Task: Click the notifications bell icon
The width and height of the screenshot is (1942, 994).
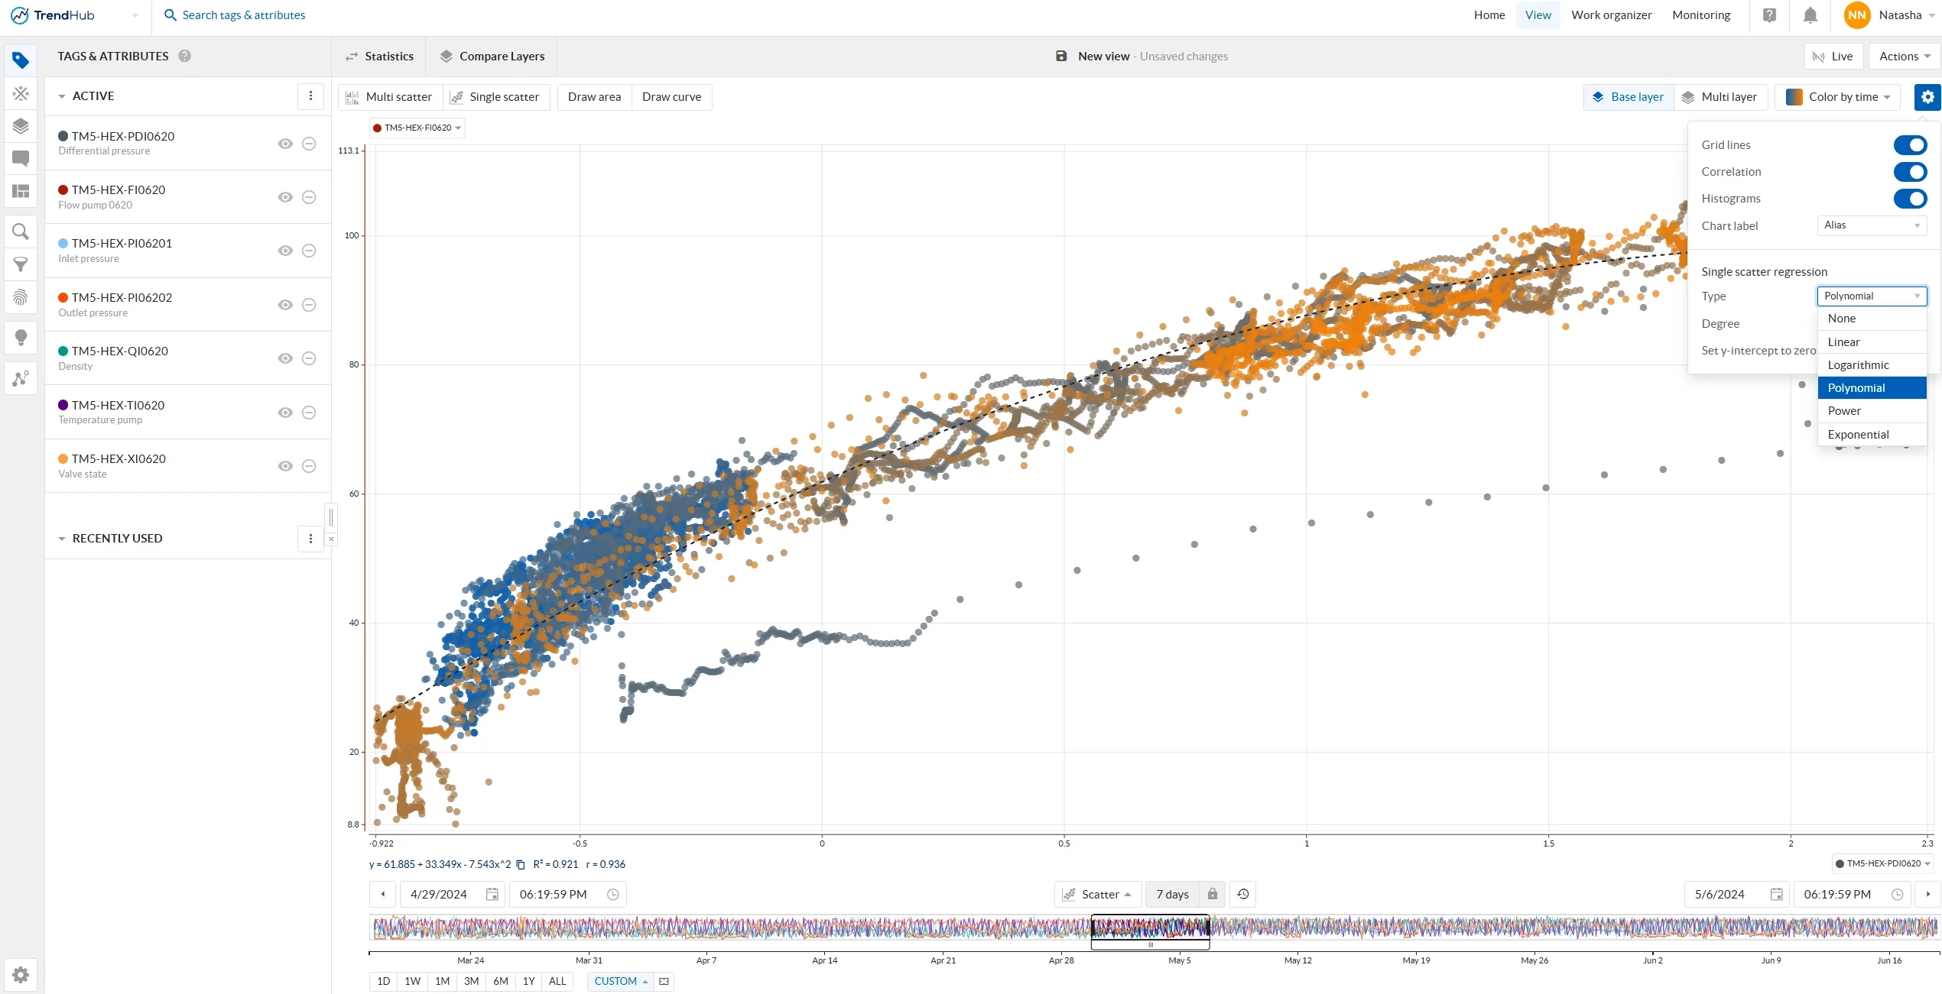Action: (x=1810, y=15)
